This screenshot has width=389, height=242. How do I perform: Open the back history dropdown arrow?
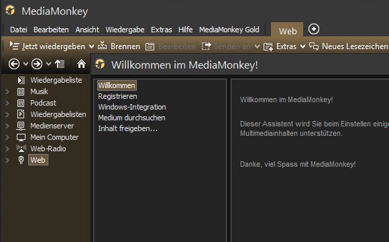25,64
